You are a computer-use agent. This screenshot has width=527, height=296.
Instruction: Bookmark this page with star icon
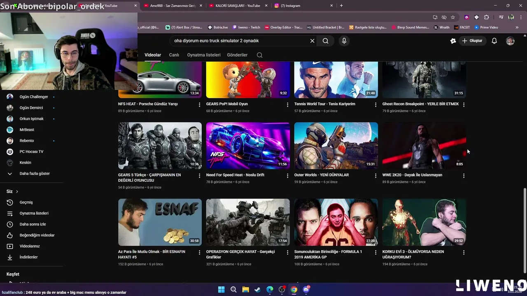453,17
